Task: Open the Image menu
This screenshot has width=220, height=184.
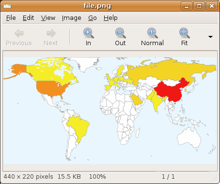Action: [72, 18]
